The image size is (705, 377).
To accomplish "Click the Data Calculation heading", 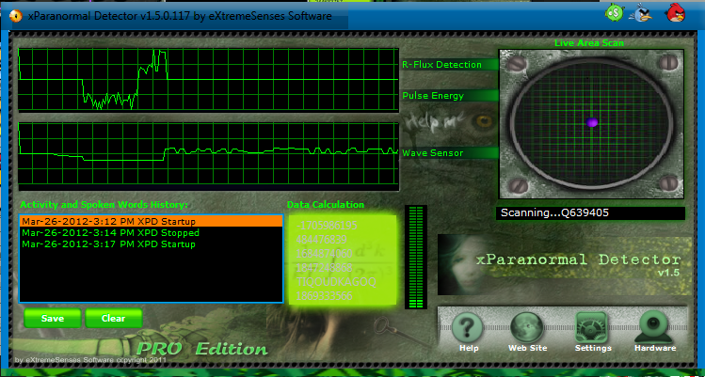I will (326, 204).
